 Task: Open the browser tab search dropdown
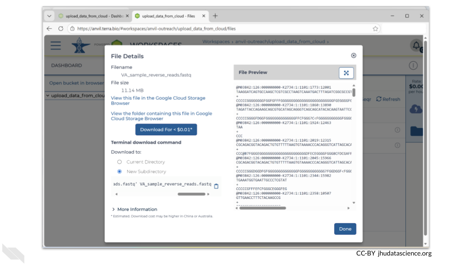pos(49,16)
